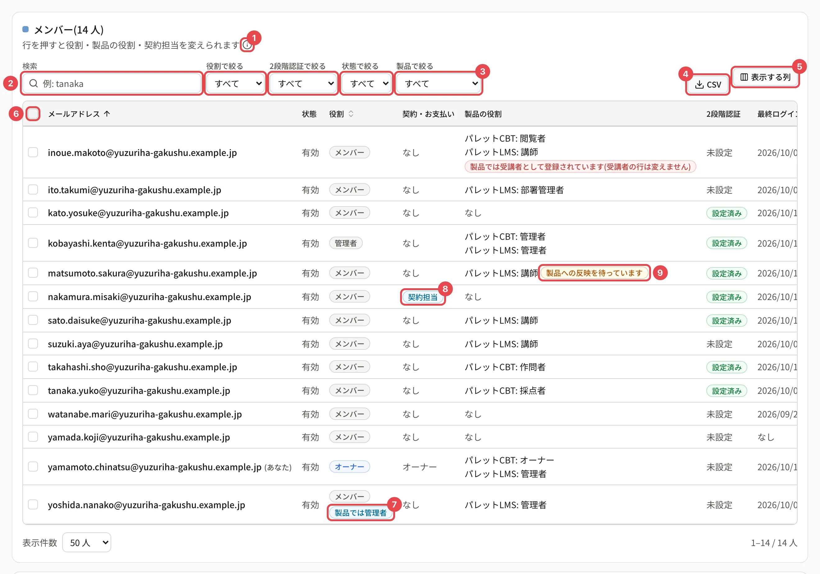Open nakamura.misaki@yuzuriha-gakushu.example.jp row
This screenshot has width=820, height=574.
coord(410,297)
